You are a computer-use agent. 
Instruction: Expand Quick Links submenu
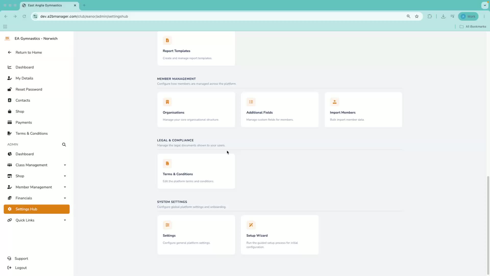[65, 220]
